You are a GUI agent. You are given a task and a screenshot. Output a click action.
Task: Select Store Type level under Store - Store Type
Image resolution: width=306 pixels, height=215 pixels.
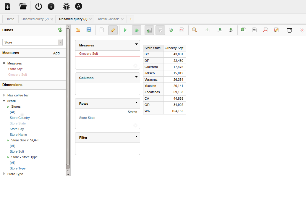click(17, 168)
